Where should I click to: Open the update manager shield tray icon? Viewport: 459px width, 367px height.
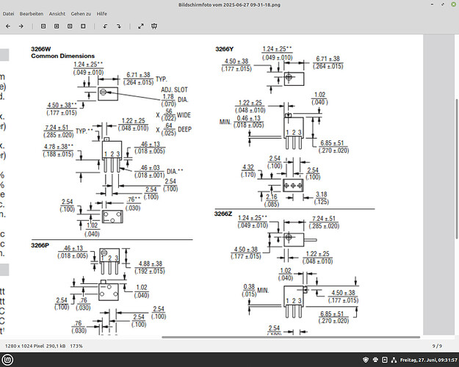point(365,360)
